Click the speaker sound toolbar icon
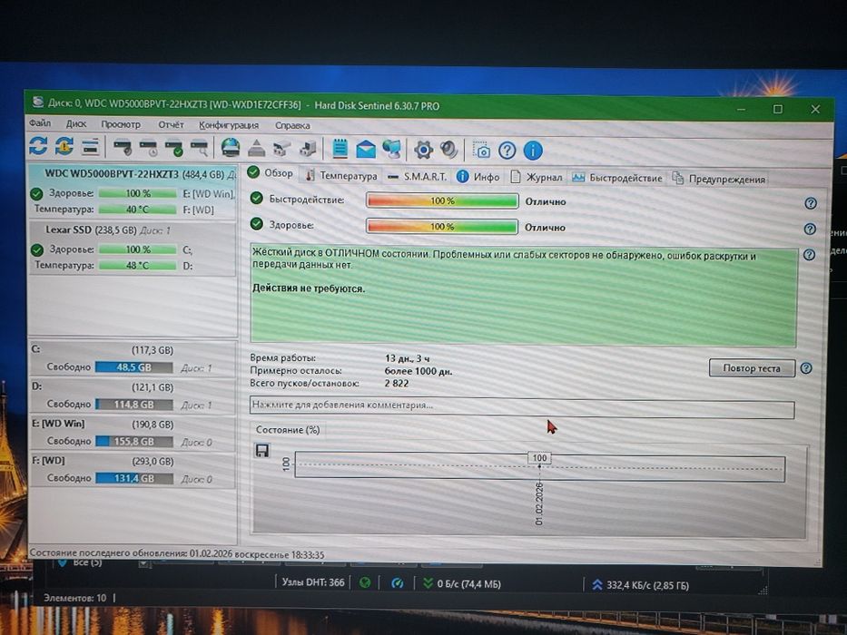The image size is (847, 635). [448, 150]
